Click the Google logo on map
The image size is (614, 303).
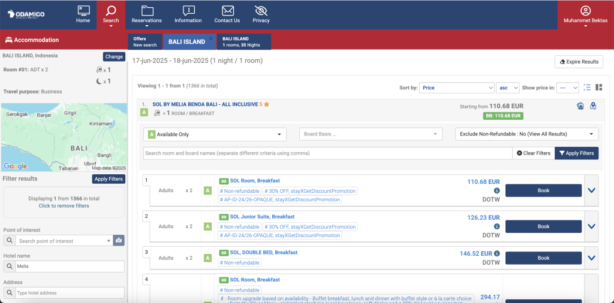coord(15,166)
